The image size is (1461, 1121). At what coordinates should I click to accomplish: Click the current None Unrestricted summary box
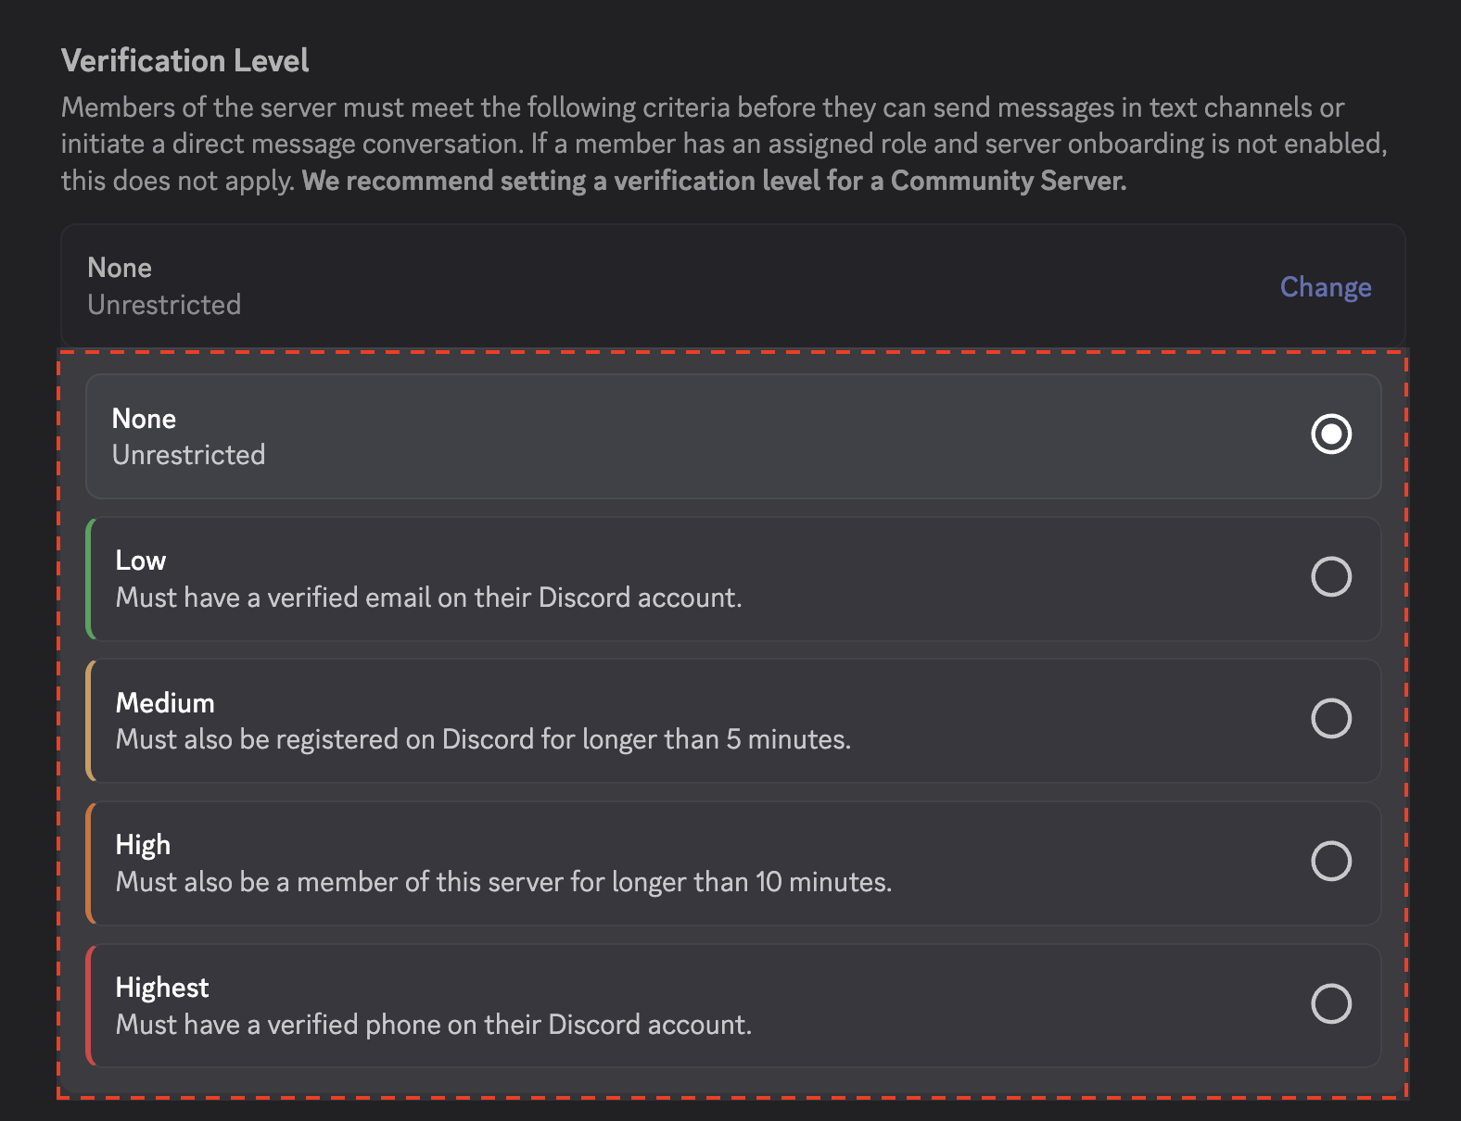pyautogui.click(x=649, y=286)
